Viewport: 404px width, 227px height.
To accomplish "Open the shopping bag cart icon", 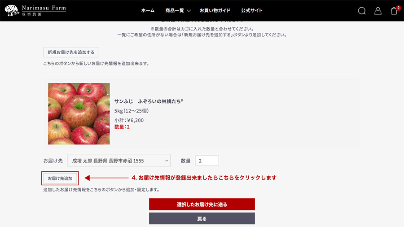I will point(394,11).
